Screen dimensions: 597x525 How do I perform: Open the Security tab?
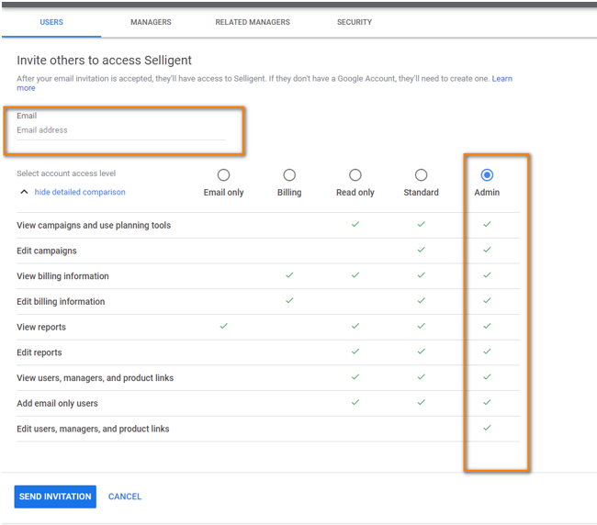pos(354,22)
